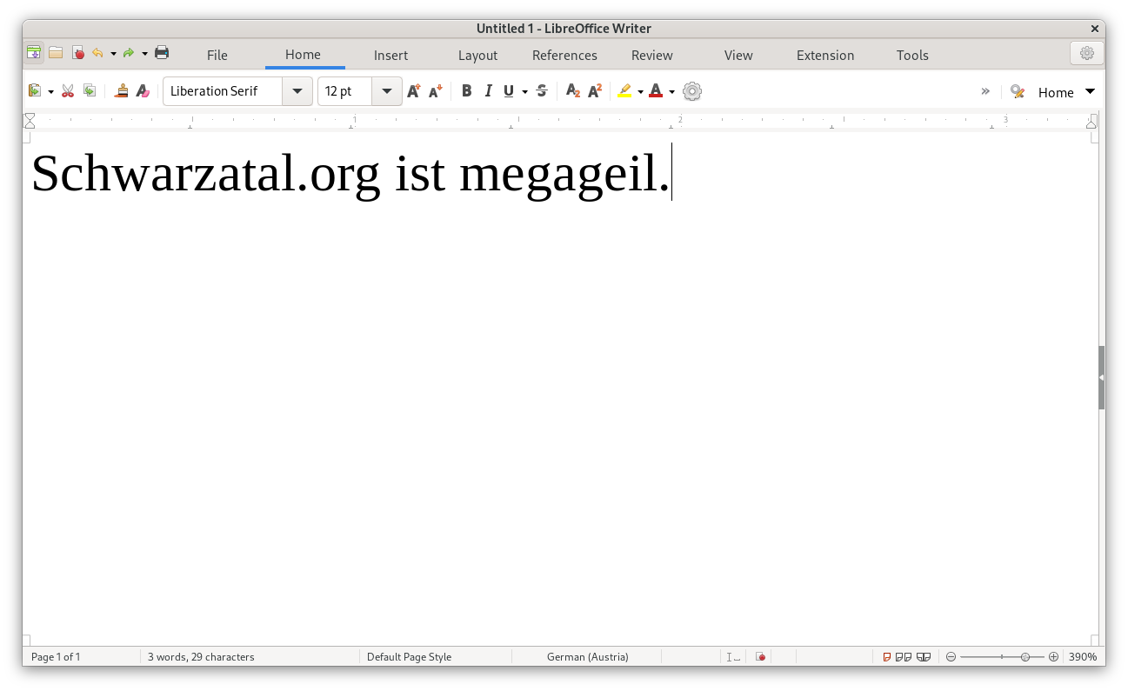Toggle Strikethrough formatting

point(542,91)
